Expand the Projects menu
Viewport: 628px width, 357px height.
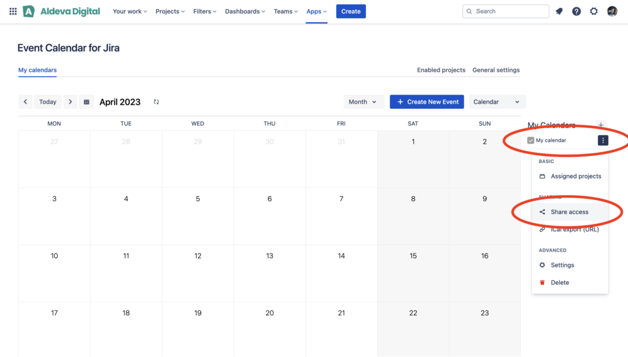(x=170, y=11)
